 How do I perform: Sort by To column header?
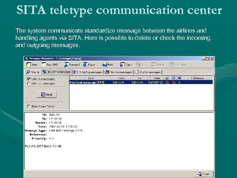point(139,78)
